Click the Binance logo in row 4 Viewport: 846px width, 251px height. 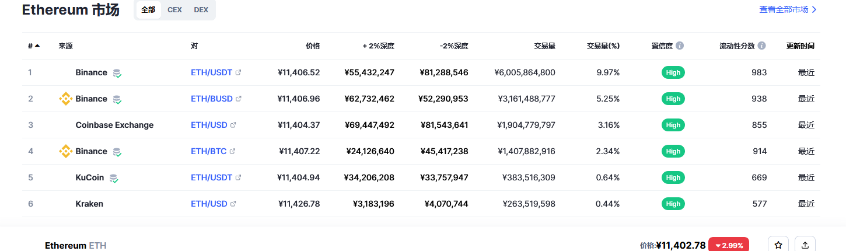66,151
